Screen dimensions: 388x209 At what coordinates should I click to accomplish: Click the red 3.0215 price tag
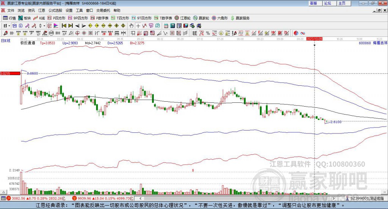[x=10, y=74]
